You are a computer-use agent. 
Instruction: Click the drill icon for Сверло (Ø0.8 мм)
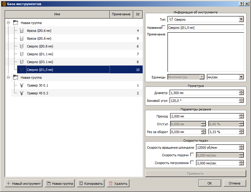[x=21, y=46]
